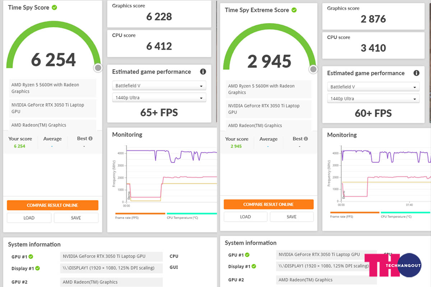Click COMPARE RESULT ONLINE under Time Spy score
This screenshot has width=431, height=287.
pos(52,205)
